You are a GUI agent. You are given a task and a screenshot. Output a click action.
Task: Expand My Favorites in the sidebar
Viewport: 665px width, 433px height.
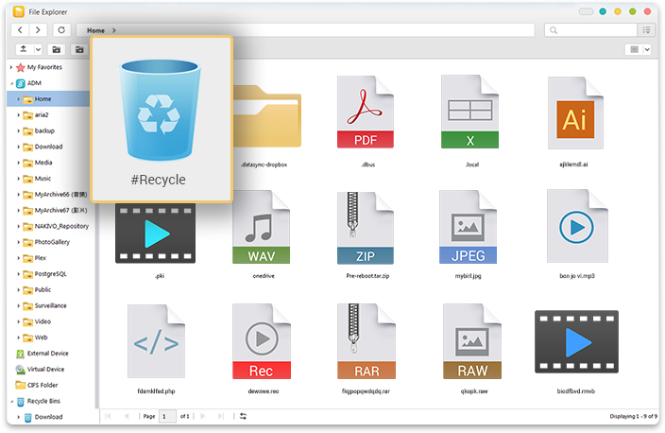tap(11, 67)
